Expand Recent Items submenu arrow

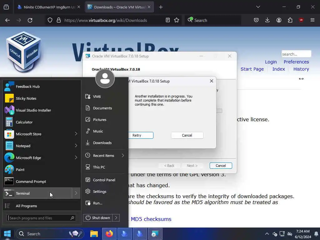point(123,156)
